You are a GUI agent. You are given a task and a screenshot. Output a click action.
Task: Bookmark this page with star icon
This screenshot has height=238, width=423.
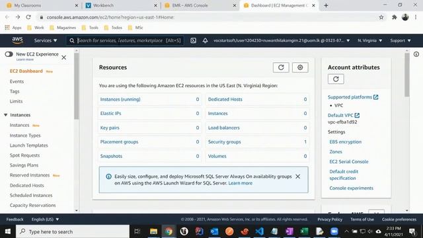(x=381, y=17)
